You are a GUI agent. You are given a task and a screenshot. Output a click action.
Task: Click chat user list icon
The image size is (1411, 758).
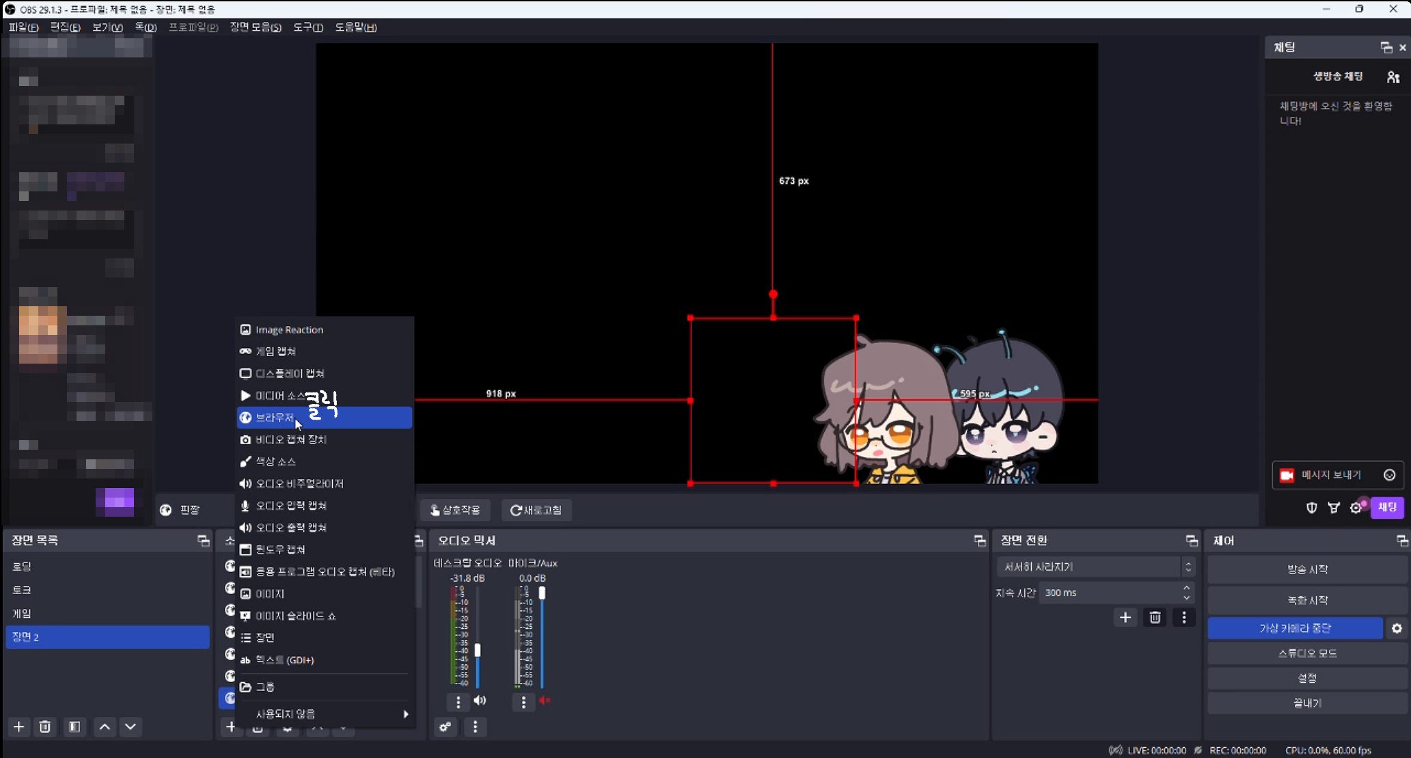(x=1393, y=77)
